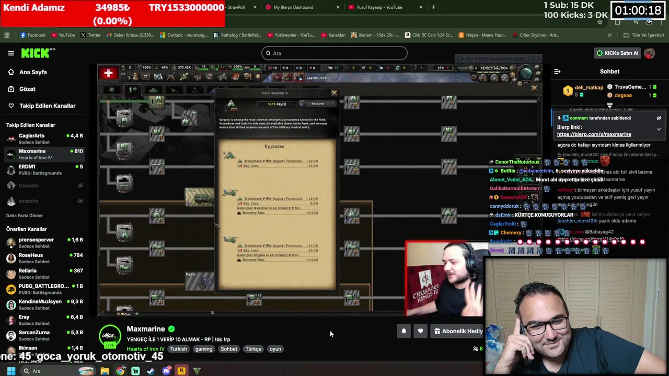The width and height of the screenshot is (669, 376).
Task: Open the Outlook bookmark
Action: click(x=183, y=35)
